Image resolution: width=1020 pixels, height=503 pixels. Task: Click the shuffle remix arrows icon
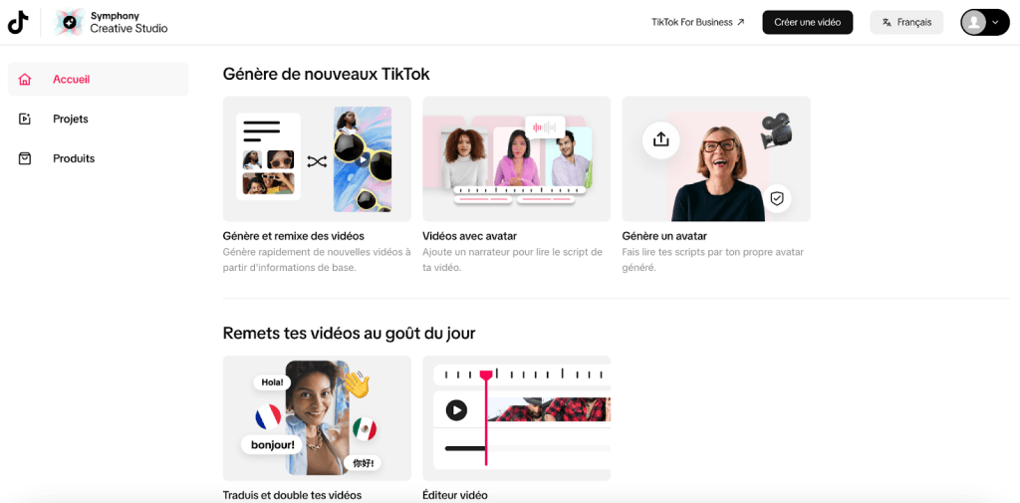coord(316,161)
